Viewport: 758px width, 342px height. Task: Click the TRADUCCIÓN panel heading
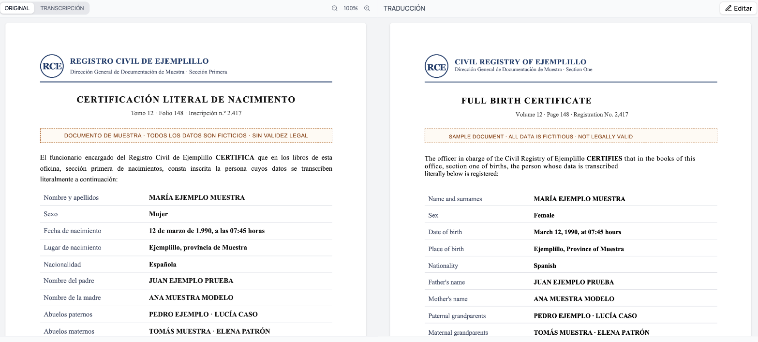point(404,8)
